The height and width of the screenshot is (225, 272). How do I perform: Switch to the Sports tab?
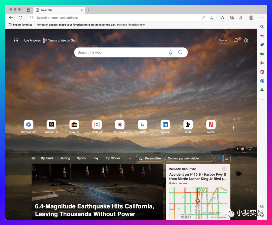[x=81, y=158]
